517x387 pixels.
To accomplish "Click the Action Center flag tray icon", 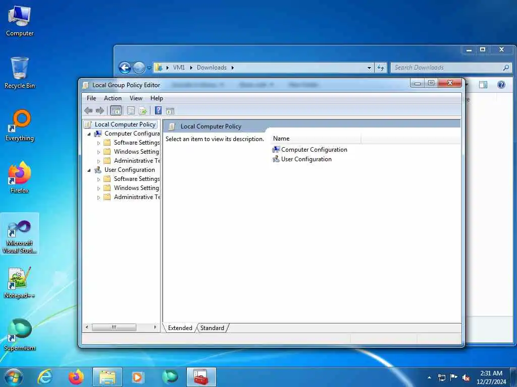I will pos(454,377).
